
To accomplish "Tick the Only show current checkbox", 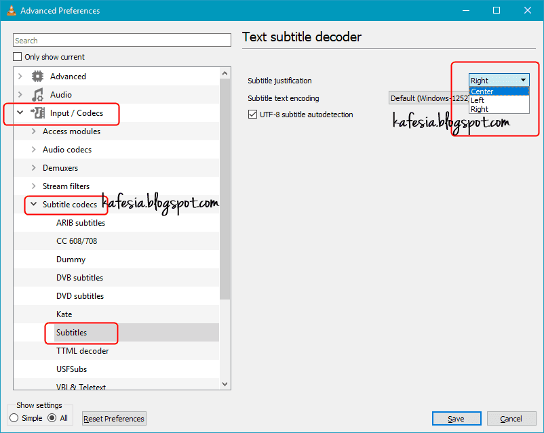I will 18,56.
